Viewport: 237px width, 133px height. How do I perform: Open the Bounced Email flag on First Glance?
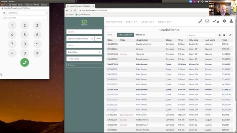point(127,115)
